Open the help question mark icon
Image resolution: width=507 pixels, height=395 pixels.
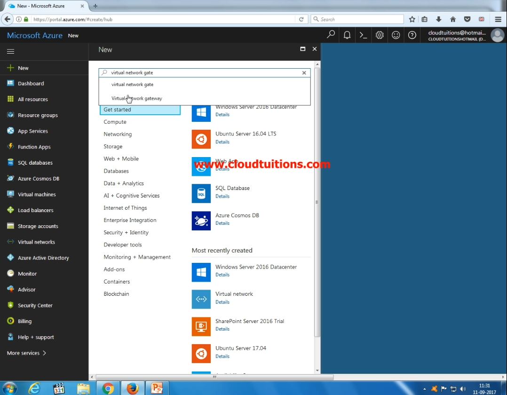pyautogui.click(x=412, y=35)
